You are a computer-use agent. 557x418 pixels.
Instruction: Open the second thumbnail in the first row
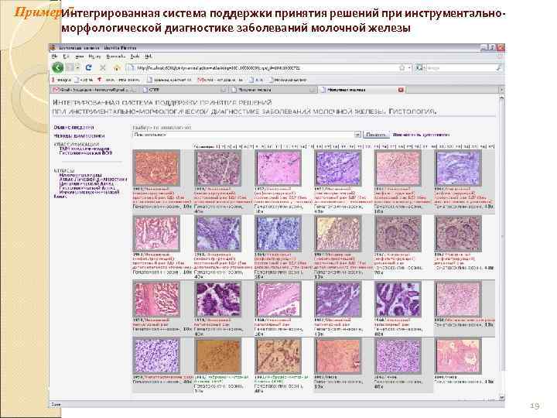(218, 168)
